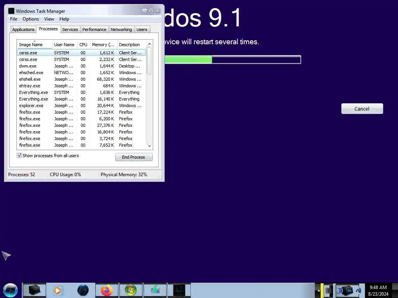Click the Processes: 52 status entry
Viewport: 398px width, 298px height.
(22, 174)
